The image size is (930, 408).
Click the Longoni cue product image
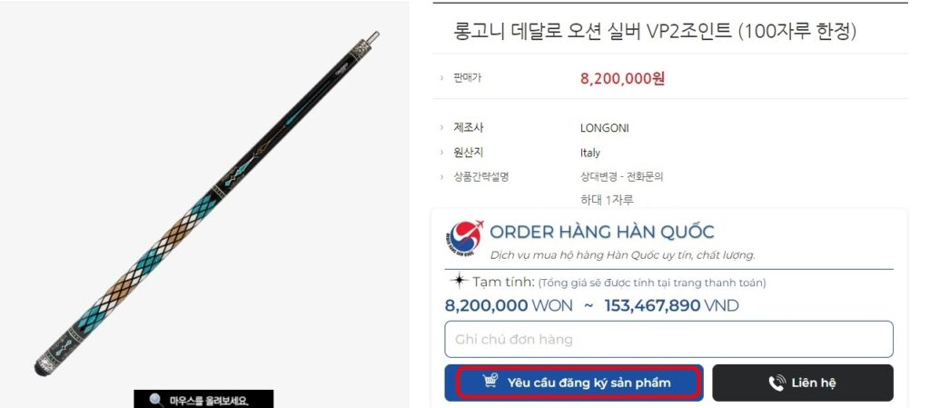[x=205, y=204]
